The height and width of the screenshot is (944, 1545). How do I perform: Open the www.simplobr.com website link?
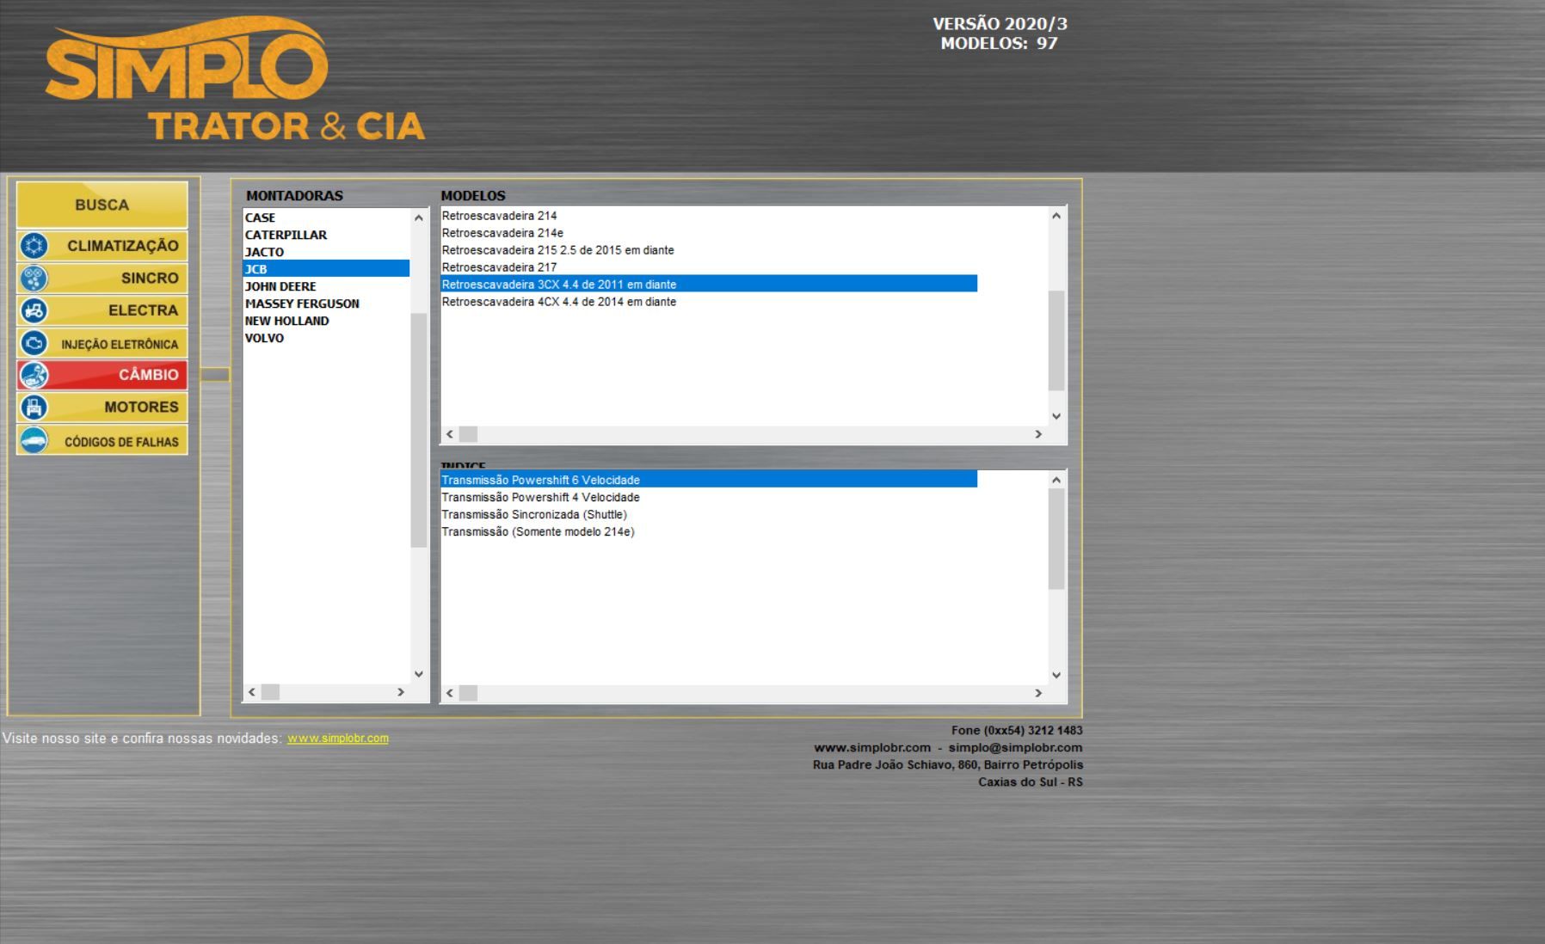point(337,739)
